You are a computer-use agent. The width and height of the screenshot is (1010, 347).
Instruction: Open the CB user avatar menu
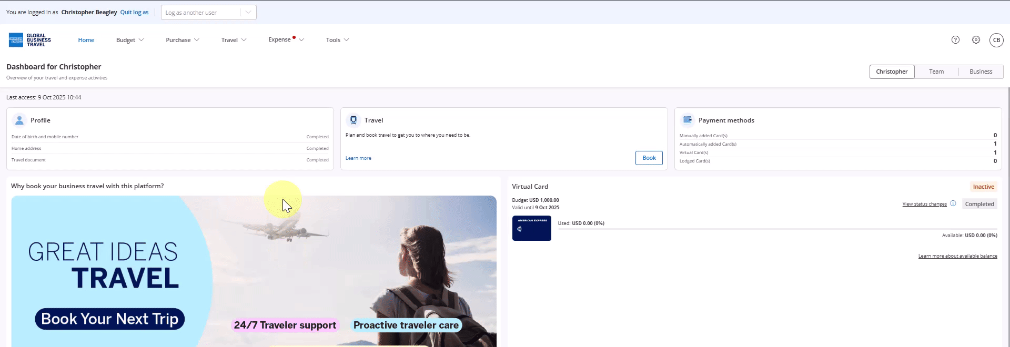point(996,40)
